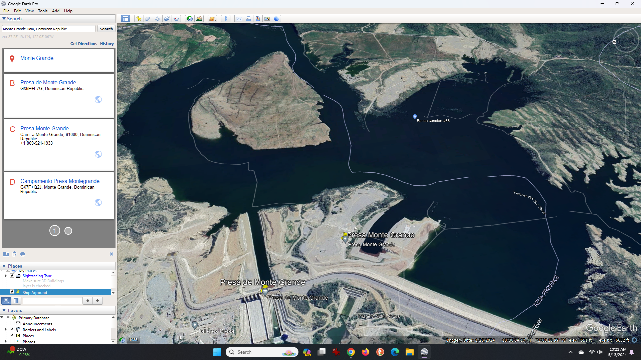Viewport: 641px width, 360px height.
Task: Collapse the Search panel
Action: (4, 19)
